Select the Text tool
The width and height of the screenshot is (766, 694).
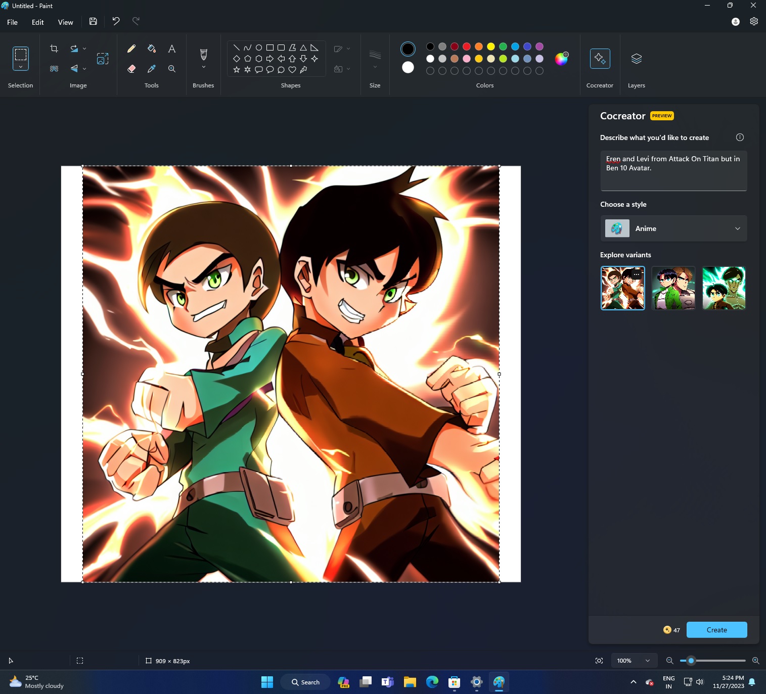172,49
